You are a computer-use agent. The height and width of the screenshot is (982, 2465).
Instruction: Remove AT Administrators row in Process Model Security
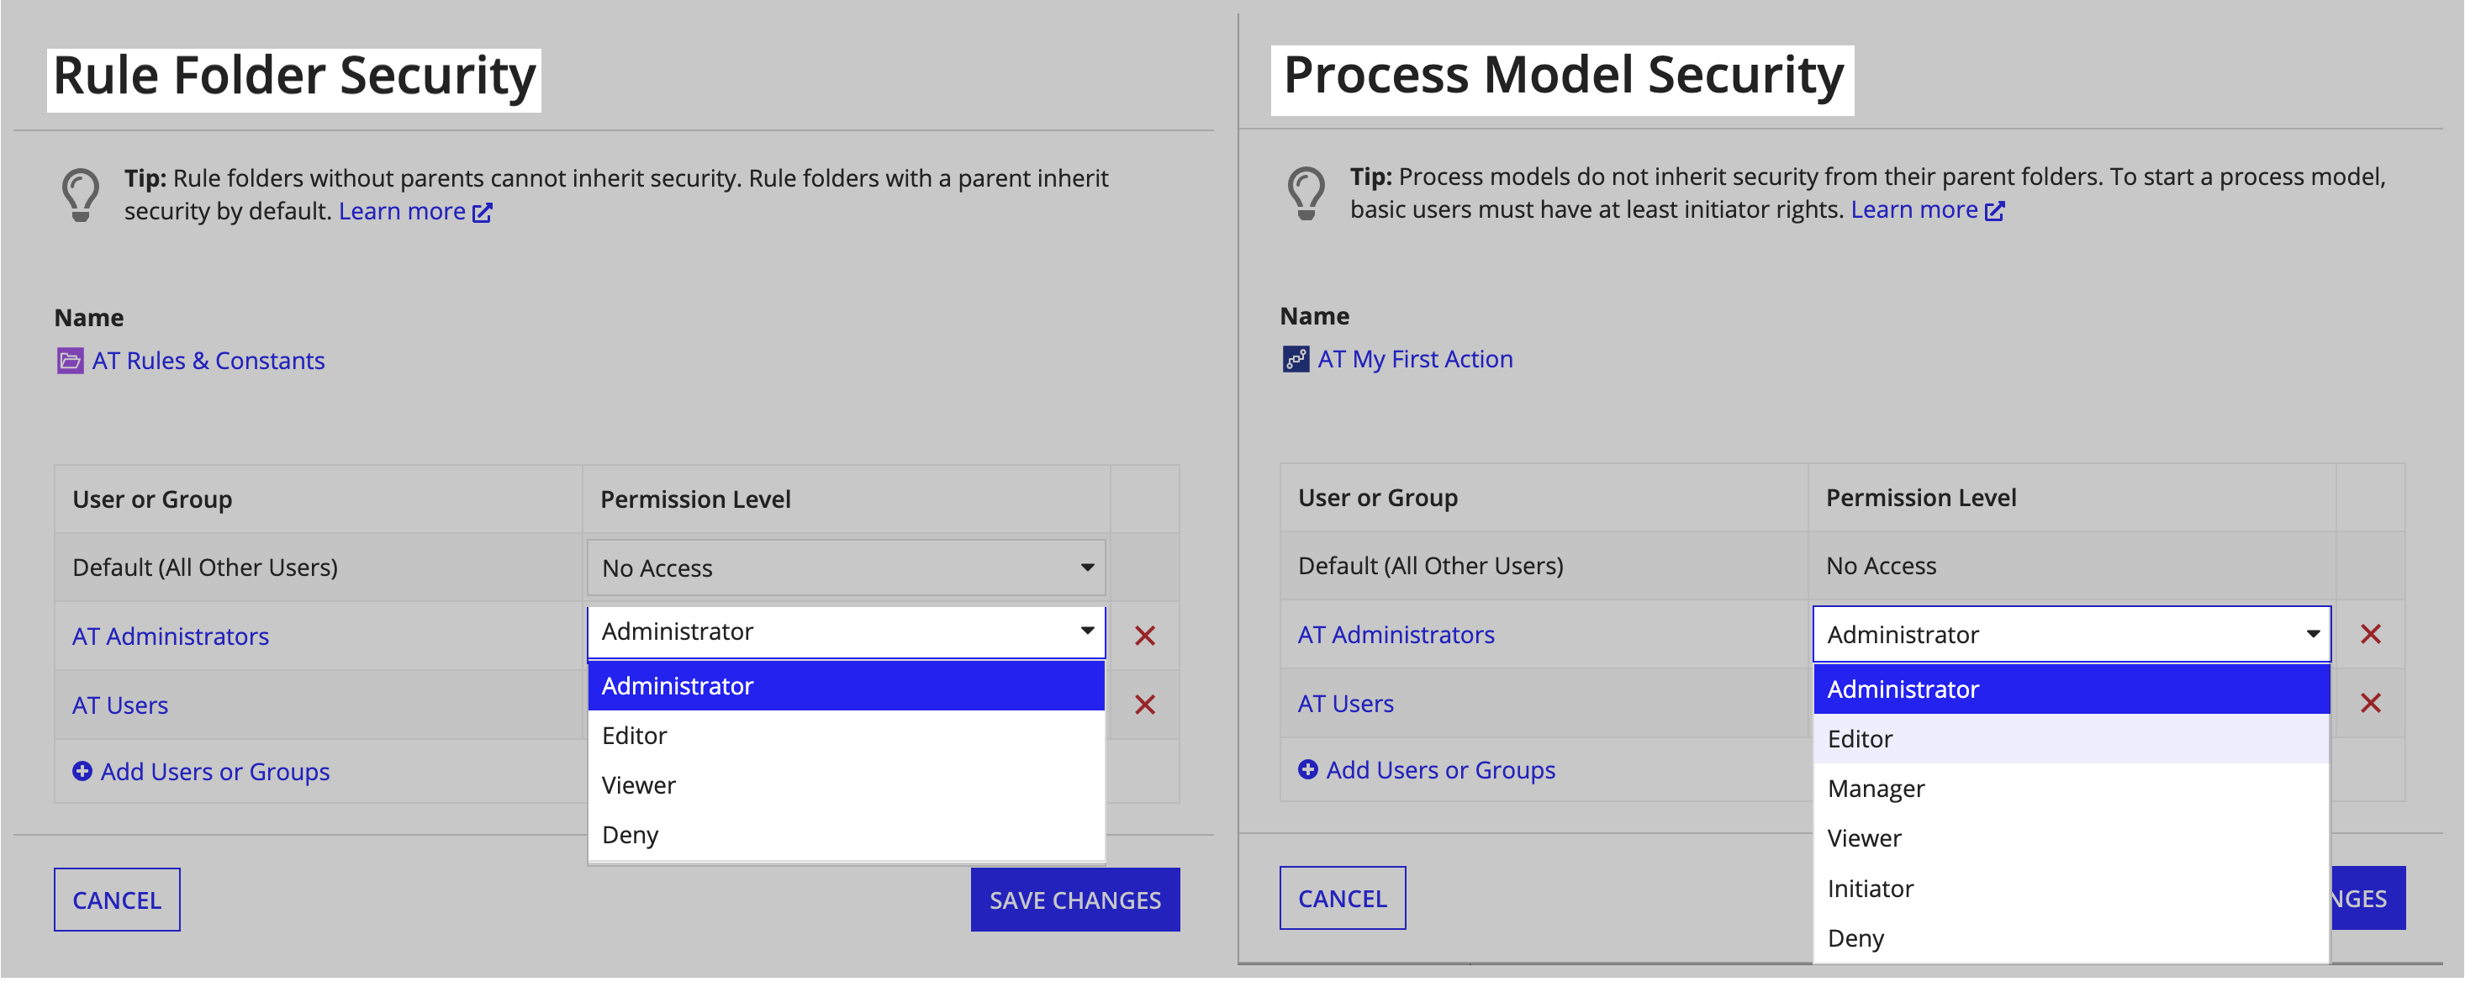(x=2370, y=634)
